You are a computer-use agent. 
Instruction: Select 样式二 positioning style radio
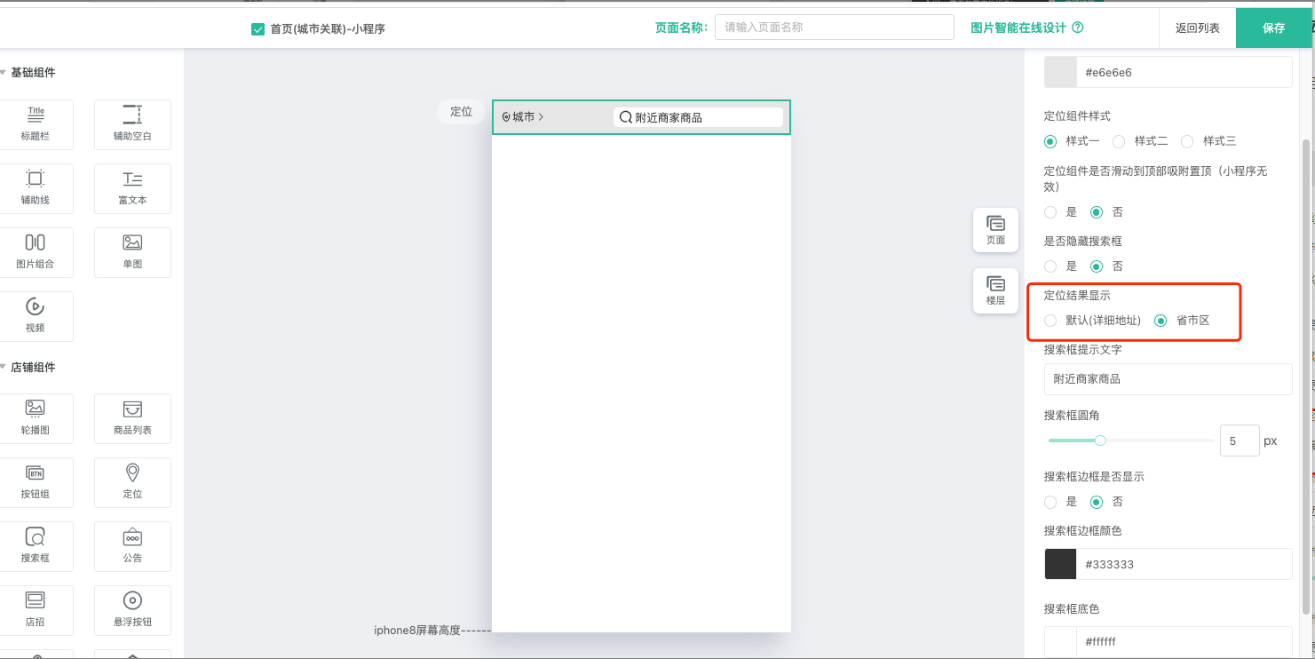tap(1119, 141)
